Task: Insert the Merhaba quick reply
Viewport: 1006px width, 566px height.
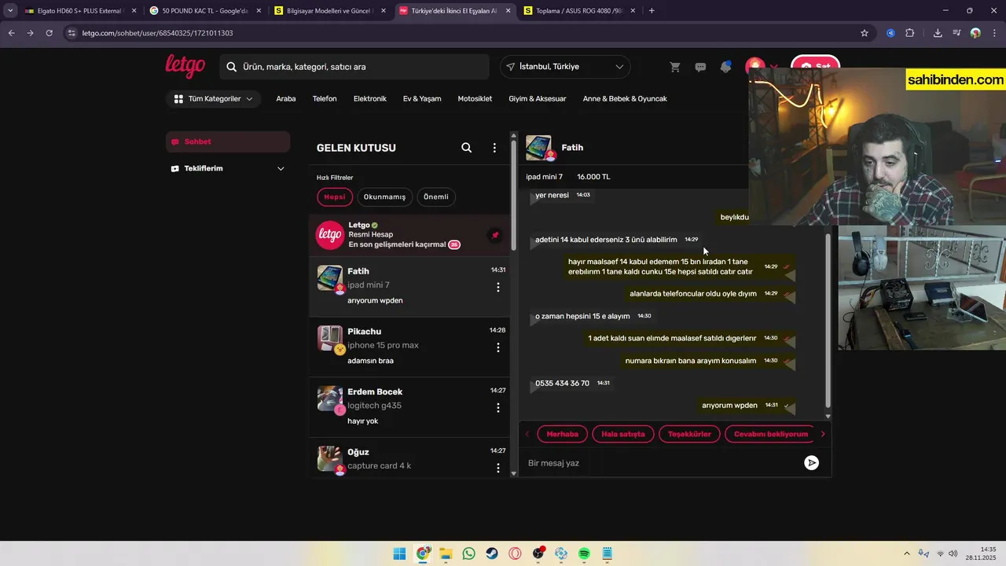Action: coord(563,434)
